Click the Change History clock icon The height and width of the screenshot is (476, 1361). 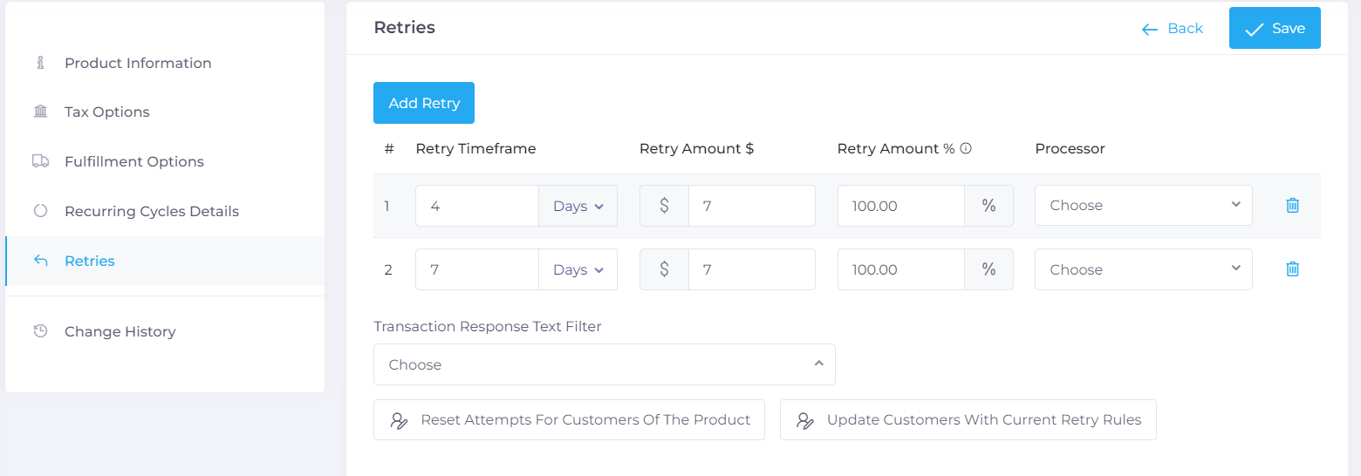click(x=40, y=331)
